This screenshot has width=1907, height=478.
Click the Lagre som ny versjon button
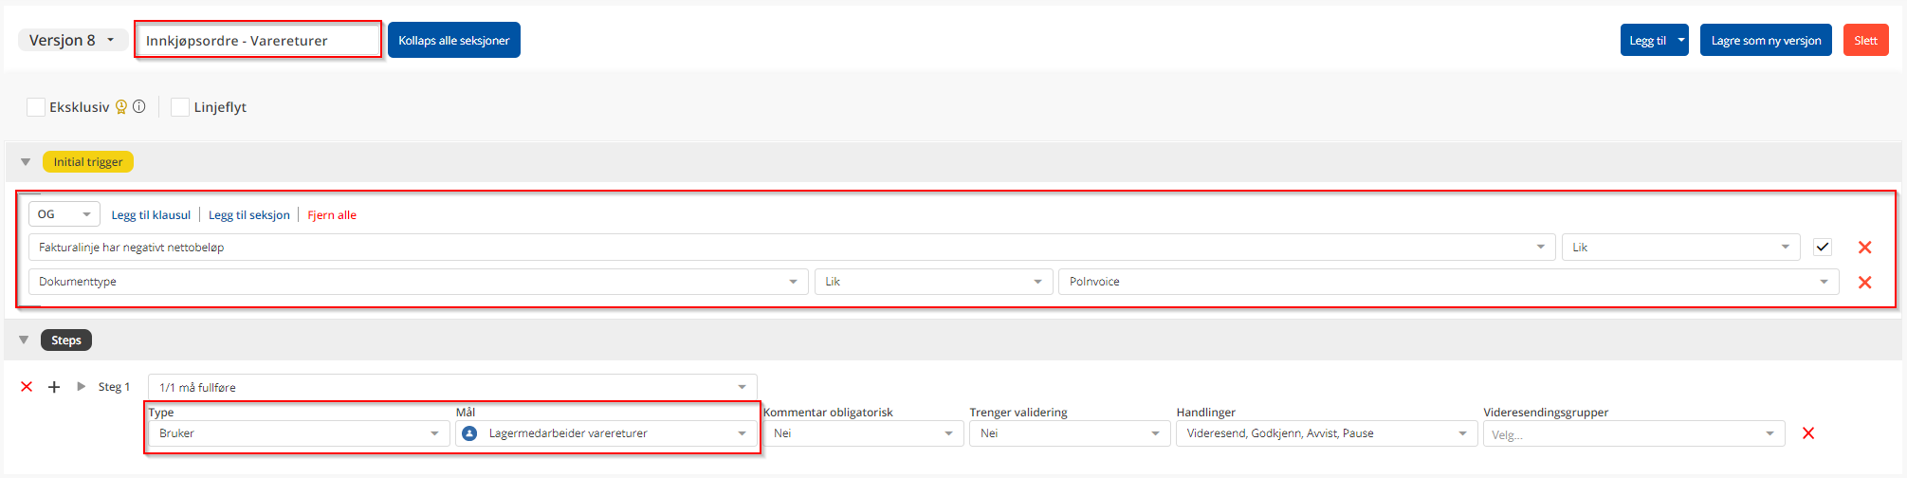pyautogui.click(x=1765, y=40)
